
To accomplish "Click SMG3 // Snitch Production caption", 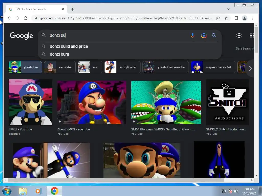I will tap(226, 129).
